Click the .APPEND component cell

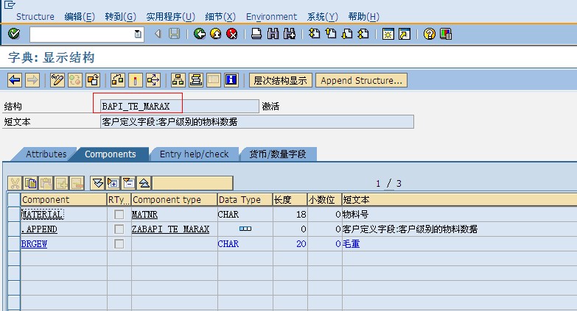coord(63,229)
